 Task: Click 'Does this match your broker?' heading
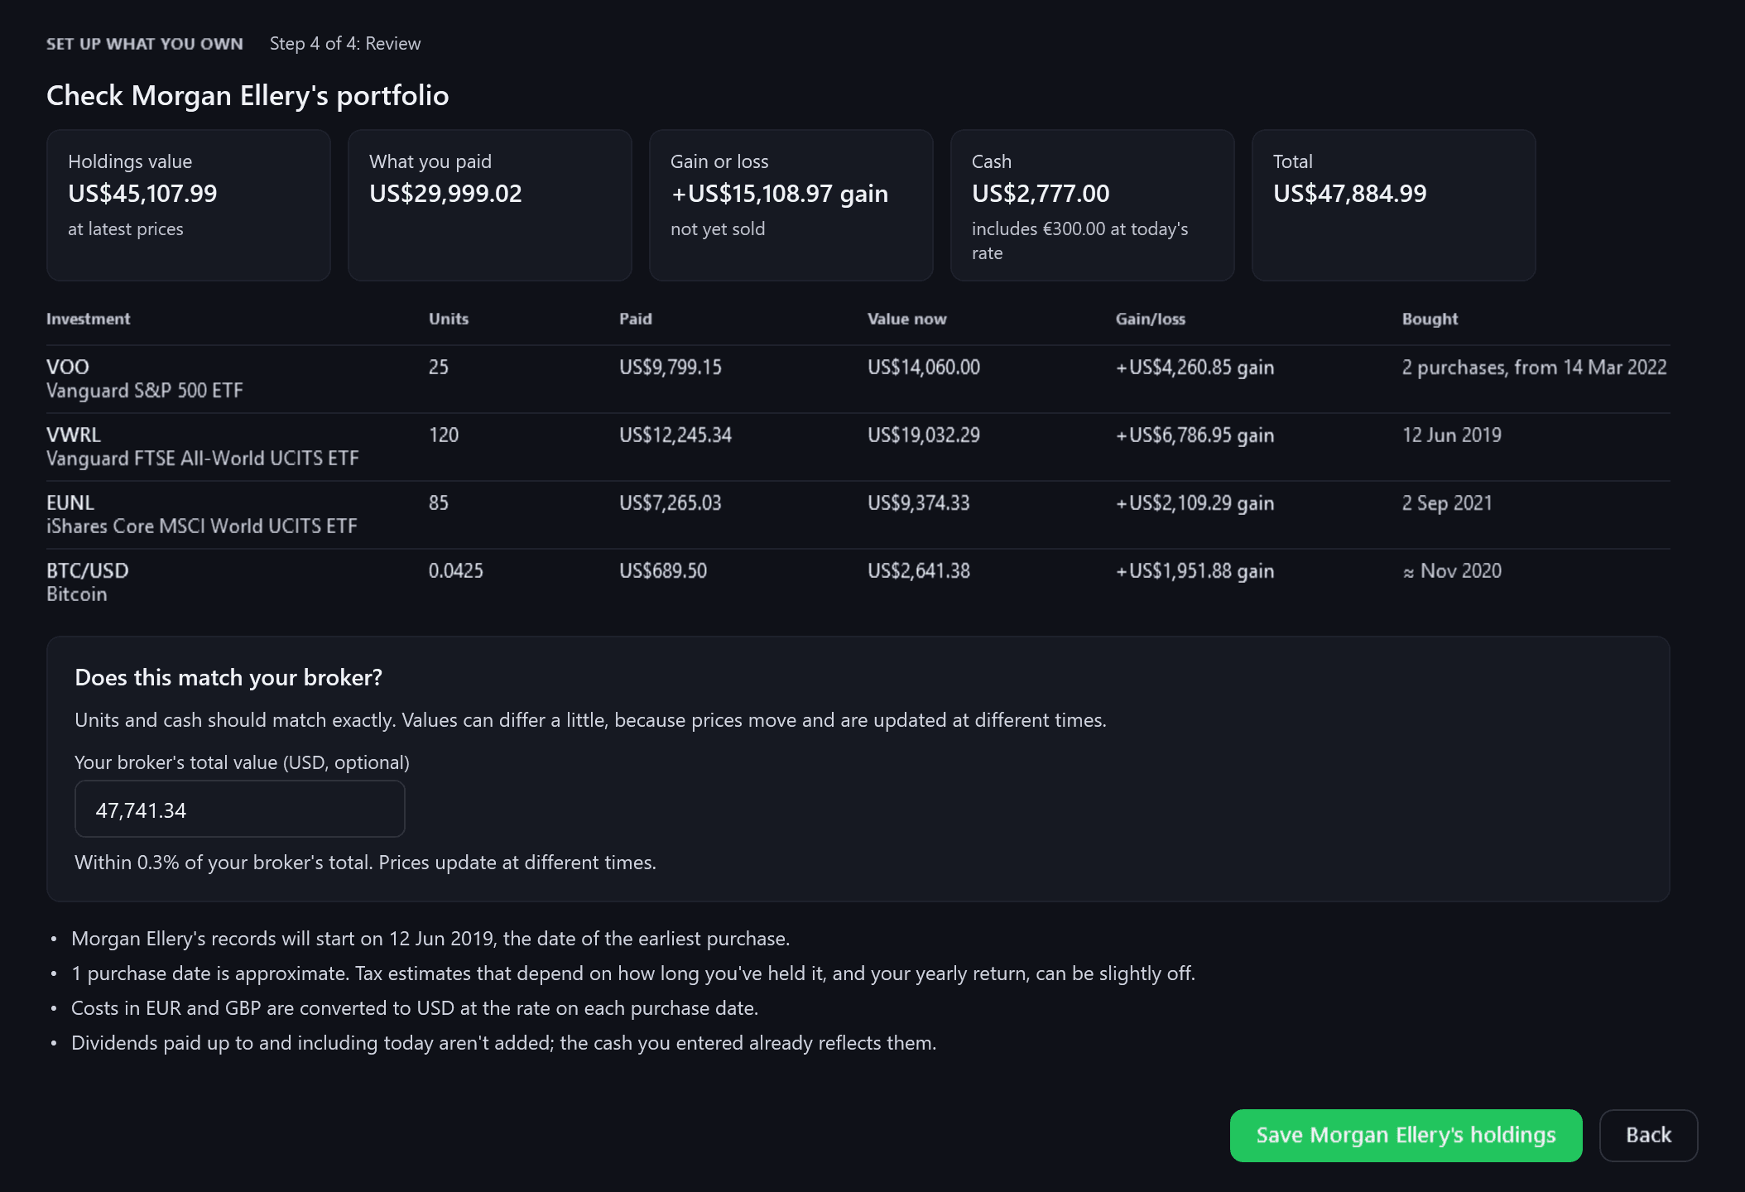[228, 677]
